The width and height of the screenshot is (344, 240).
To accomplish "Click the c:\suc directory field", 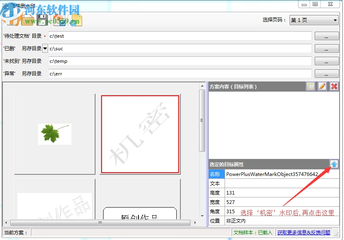I will click(180, 49).
